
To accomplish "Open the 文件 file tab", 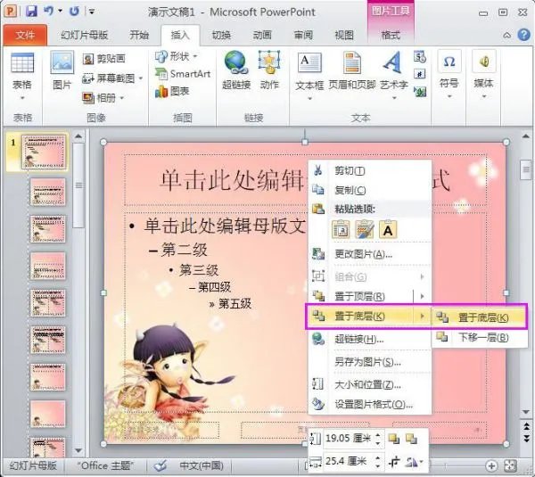I will tap(25, 35).
